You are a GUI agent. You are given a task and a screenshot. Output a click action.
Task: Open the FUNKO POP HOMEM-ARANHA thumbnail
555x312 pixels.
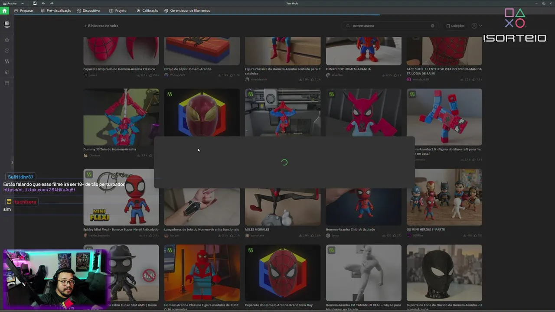coord(363,51)
